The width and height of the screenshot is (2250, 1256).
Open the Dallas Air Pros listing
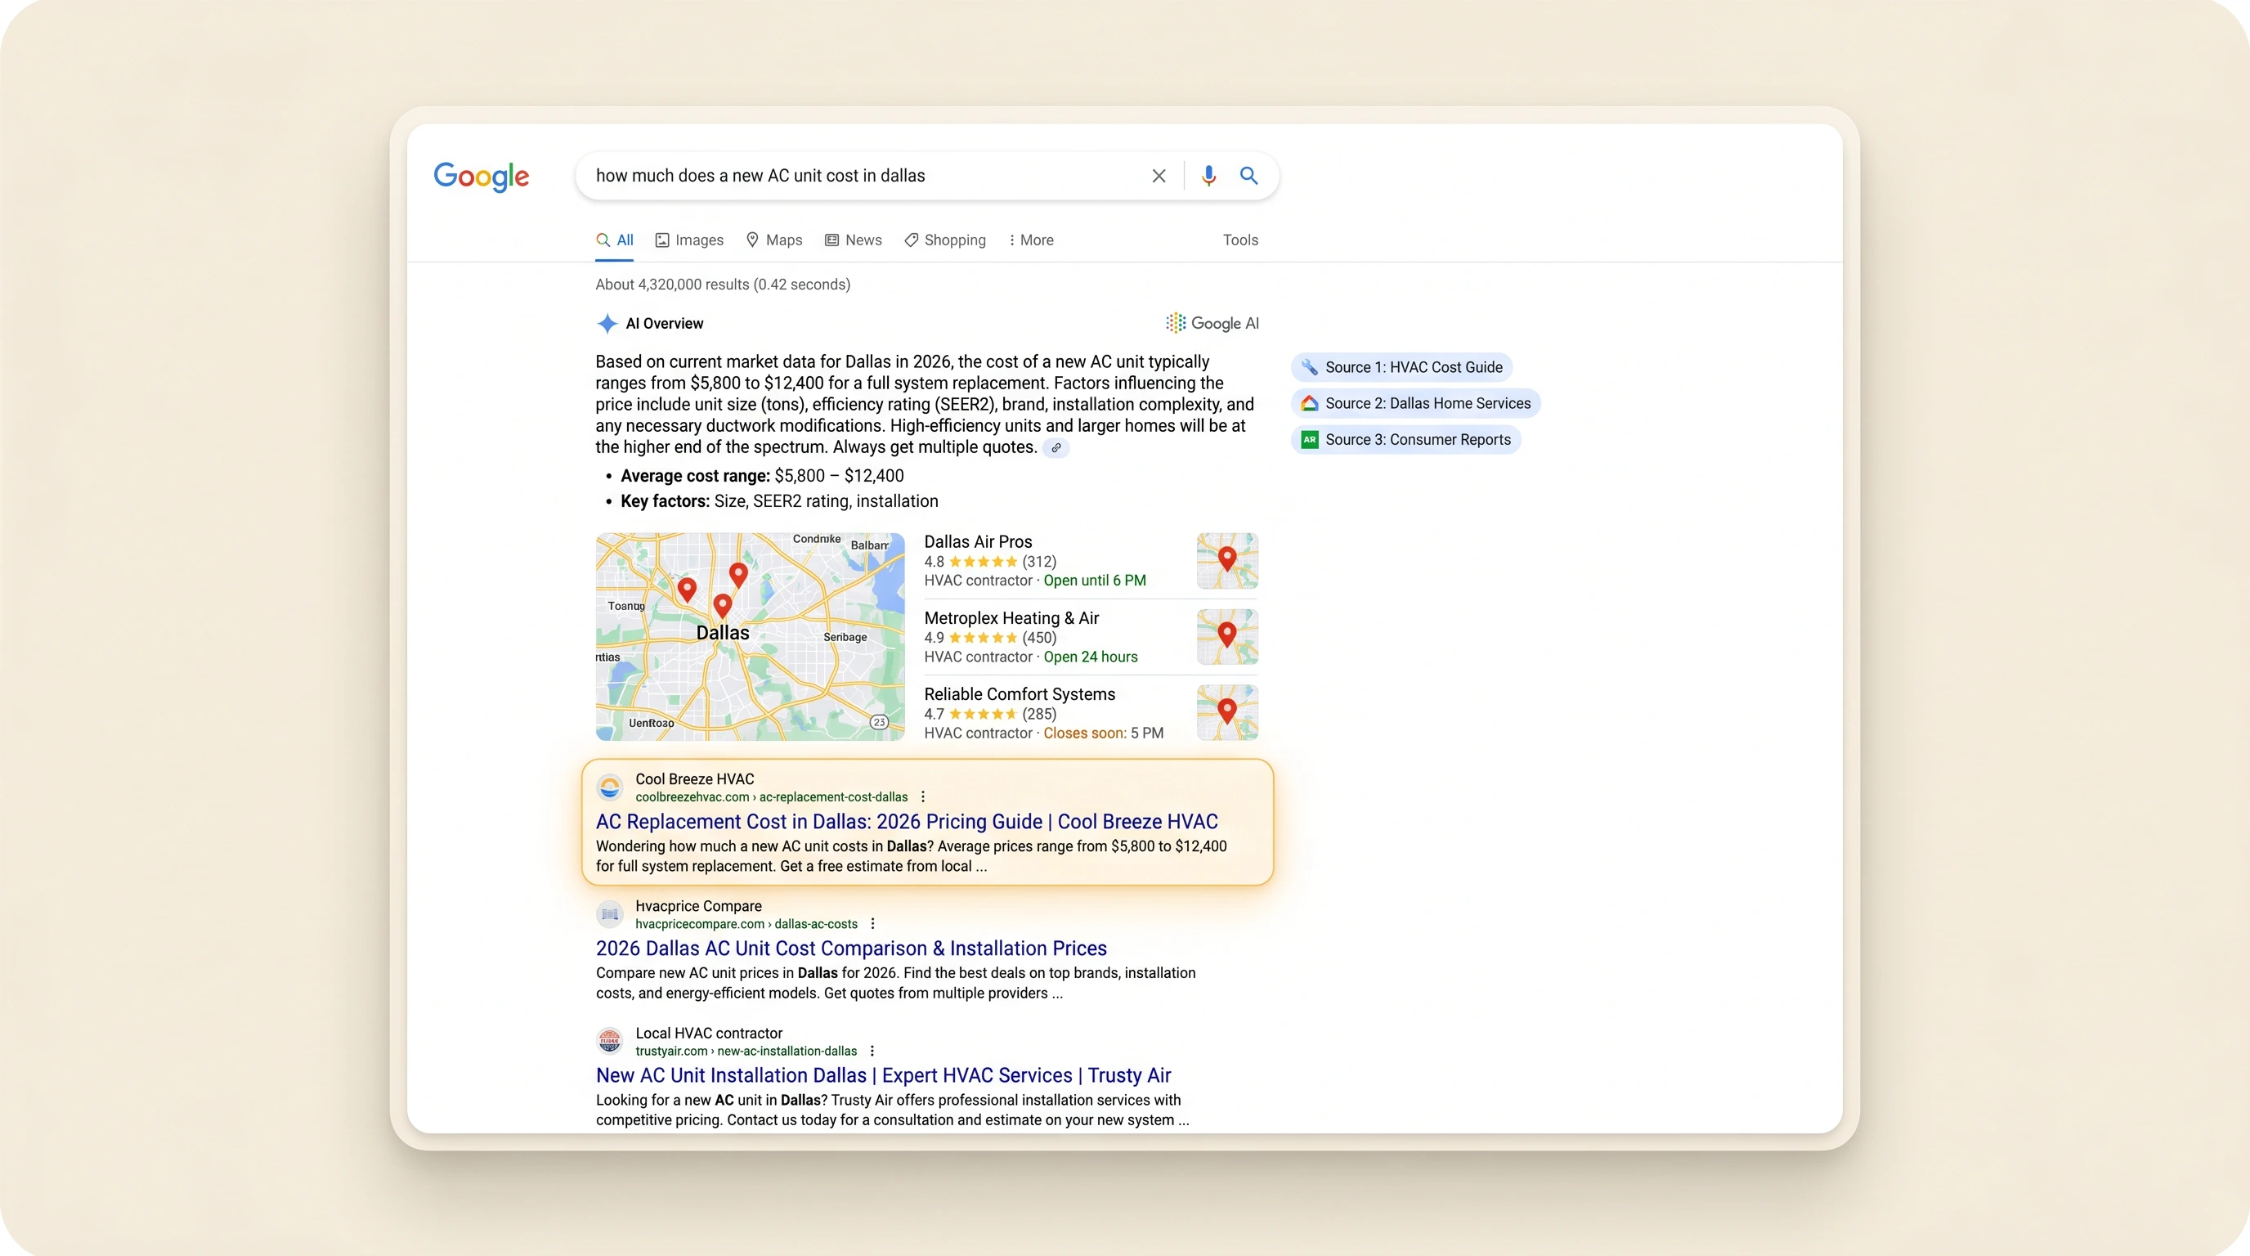point(979,541)
